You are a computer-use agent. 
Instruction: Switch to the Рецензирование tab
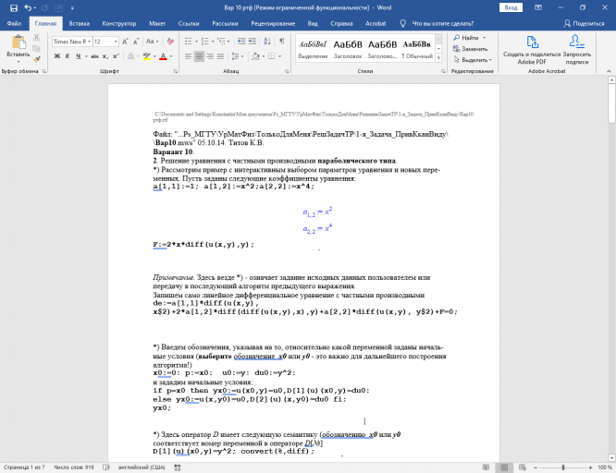point(273,23)
